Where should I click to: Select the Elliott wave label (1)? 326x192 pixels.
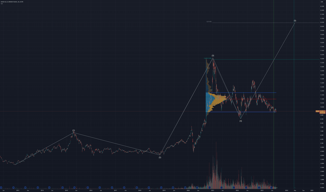point(73,130)
